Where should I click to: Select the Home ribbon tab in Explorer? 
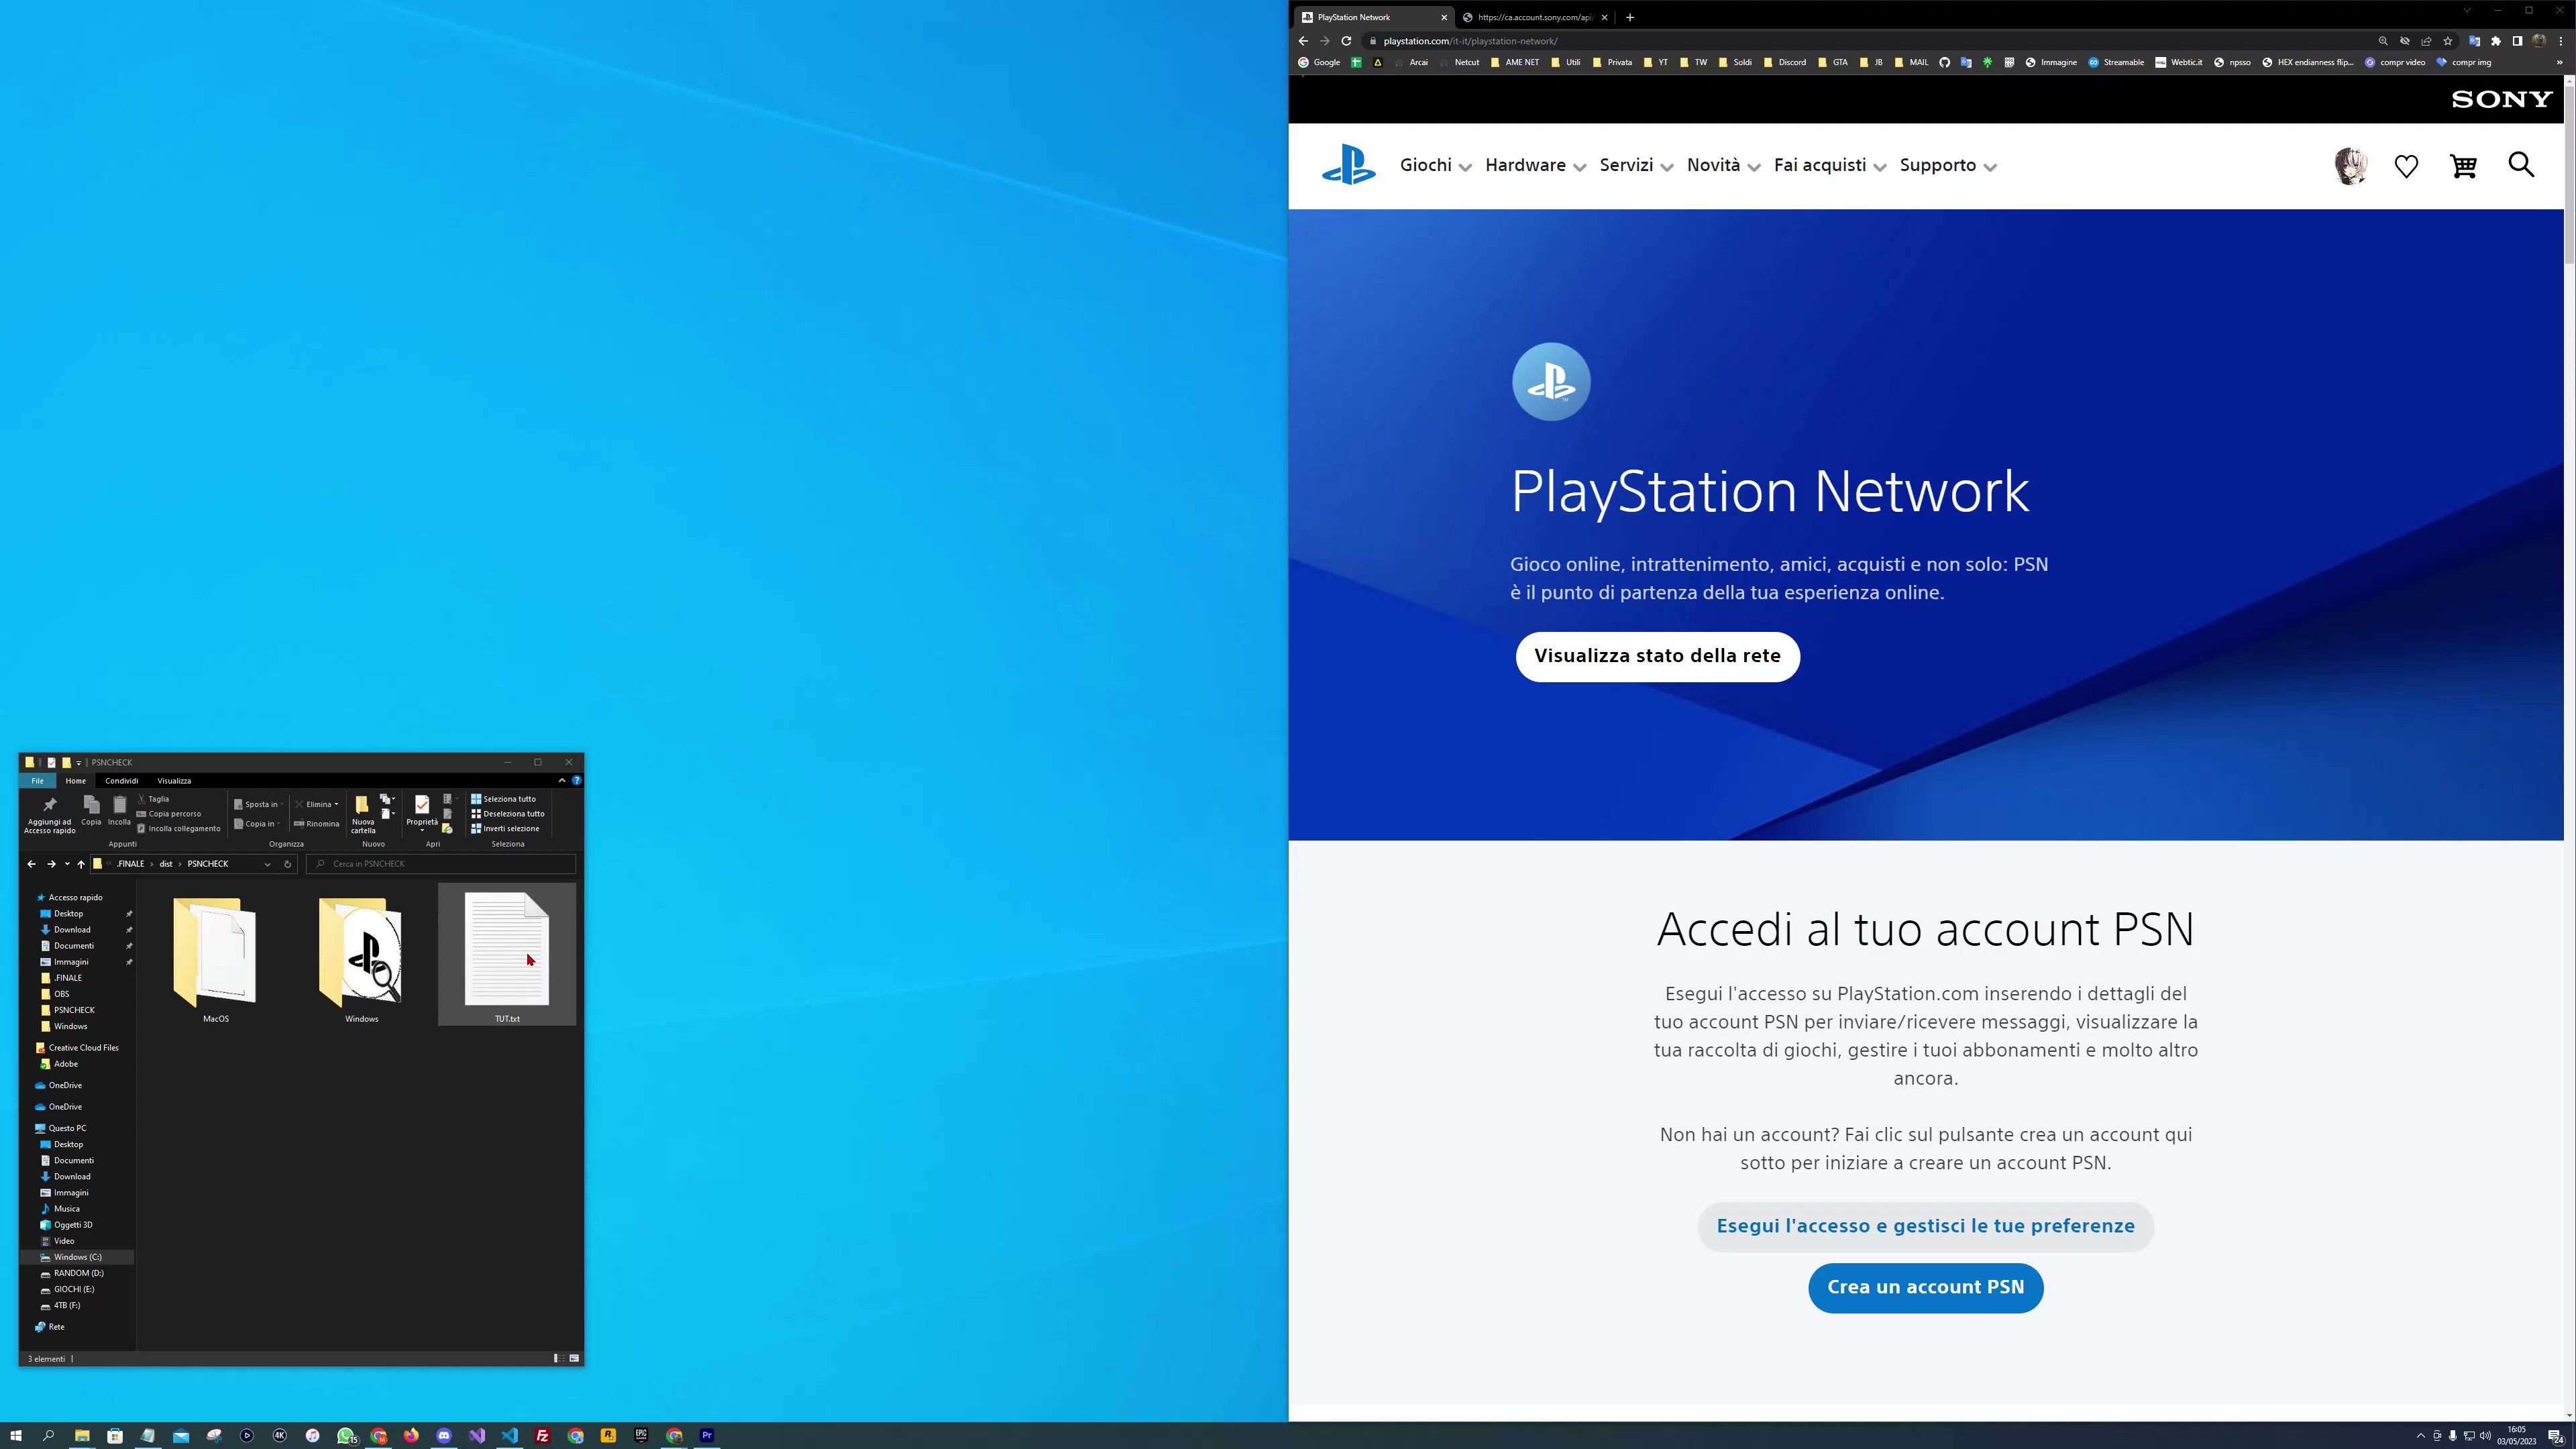pos(76,781)
